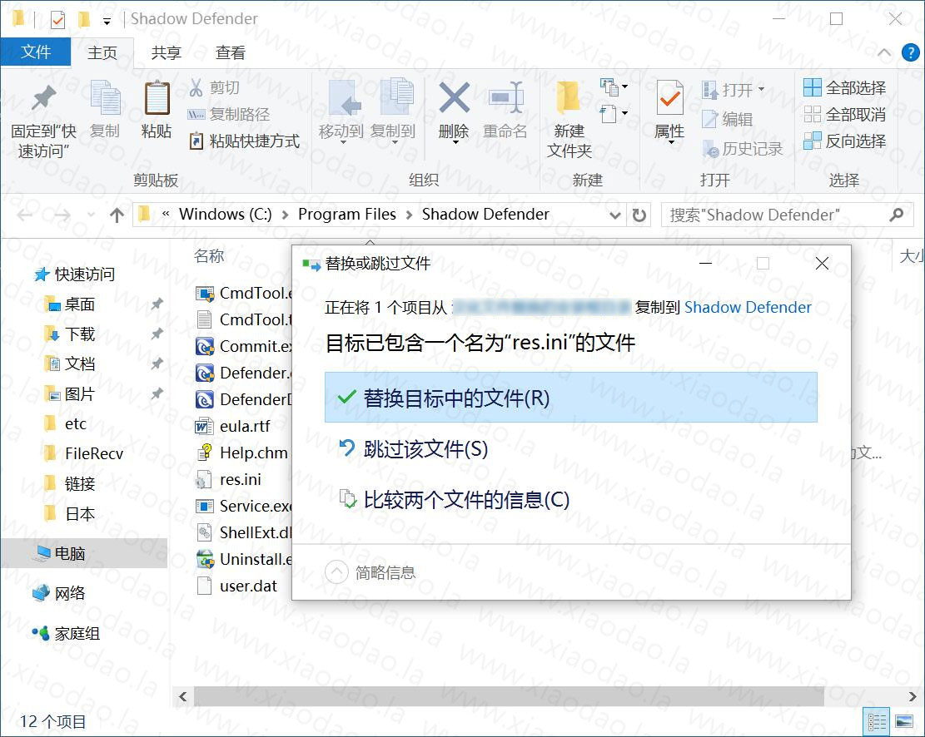Close the Replace or Skip Files dialog
This screenshot has height=737, width=925.
822,263
